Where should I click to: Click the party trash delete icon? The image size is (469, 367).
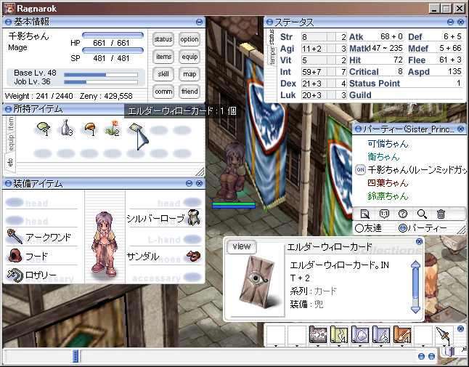point(441,214)
